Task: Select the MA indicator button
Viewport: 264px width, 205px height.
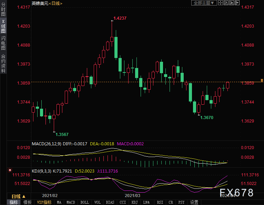Action: tap(59, 202)
